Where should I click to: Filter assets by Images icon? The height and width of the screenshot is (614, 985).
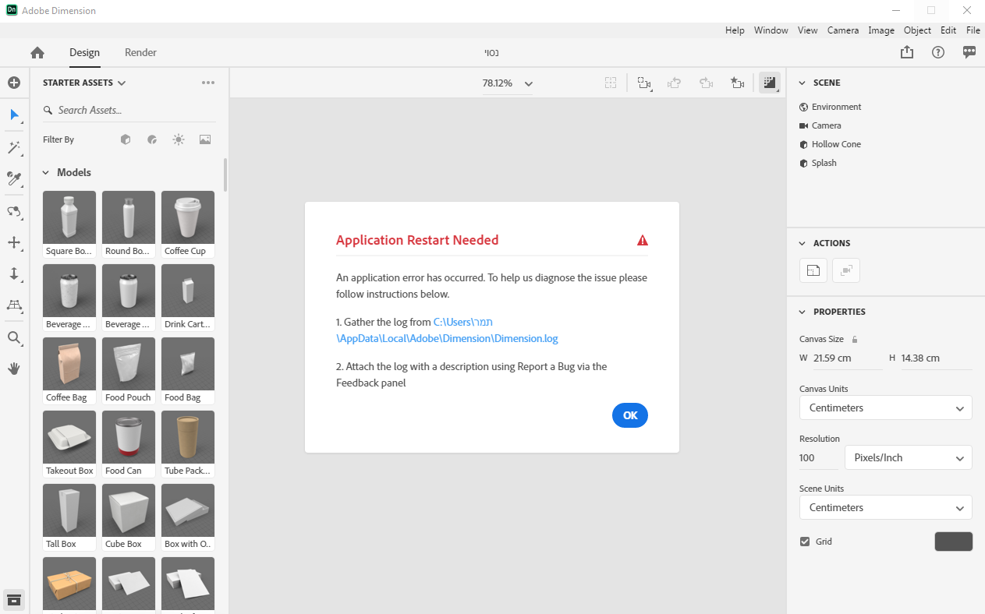tap(205, 139)
